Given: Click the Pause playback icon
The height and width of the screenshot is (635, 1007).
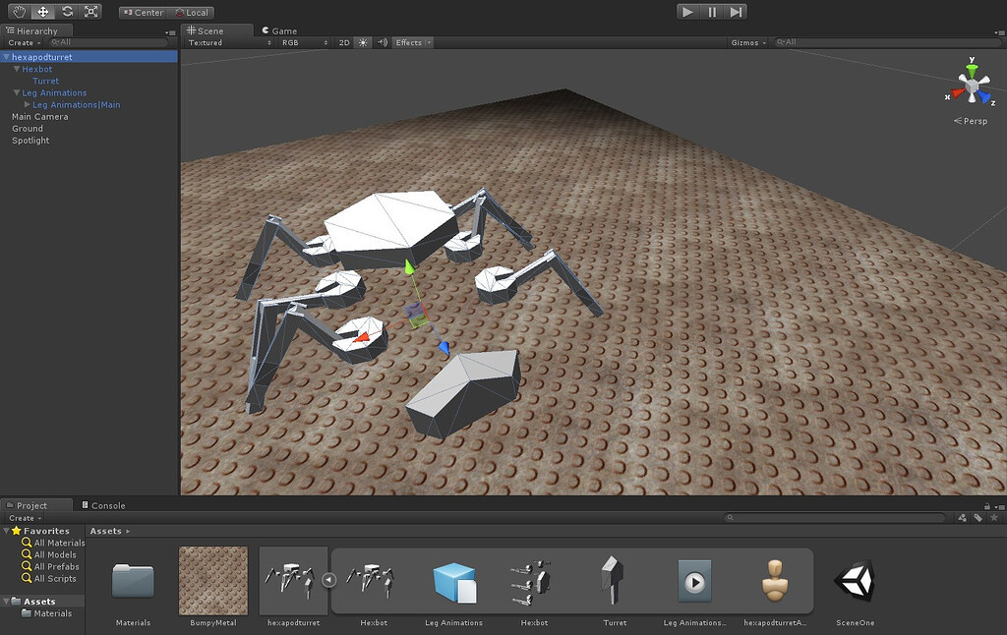Looking at the screenshot, I should (710, 11).
